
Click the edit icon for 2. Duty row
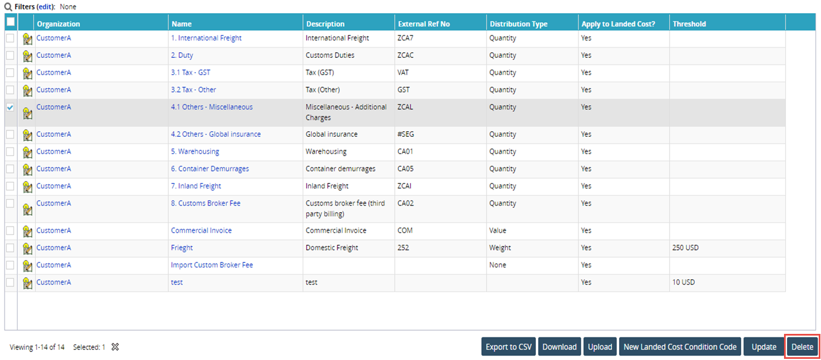[x=27, y=56]
